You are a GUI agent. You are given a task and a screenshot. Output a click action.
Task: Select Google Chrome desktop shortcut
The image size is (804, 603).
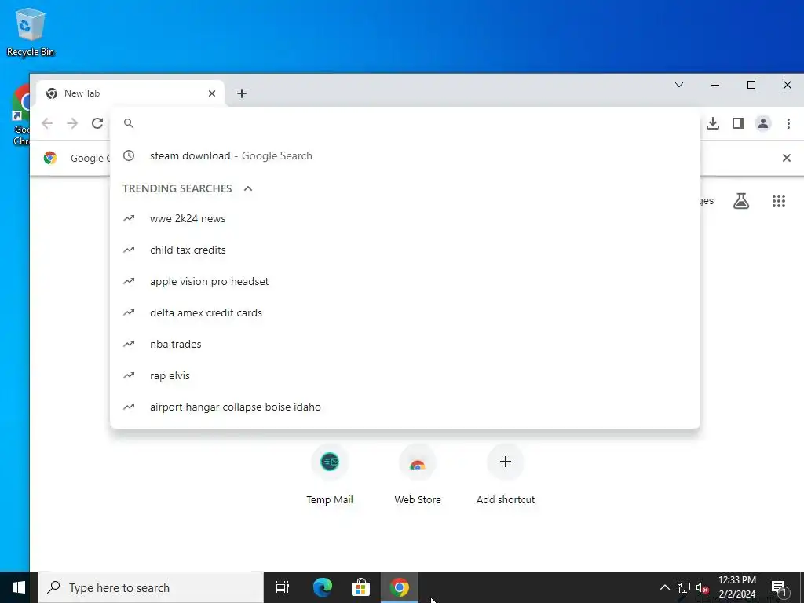[x=20, y=115]
